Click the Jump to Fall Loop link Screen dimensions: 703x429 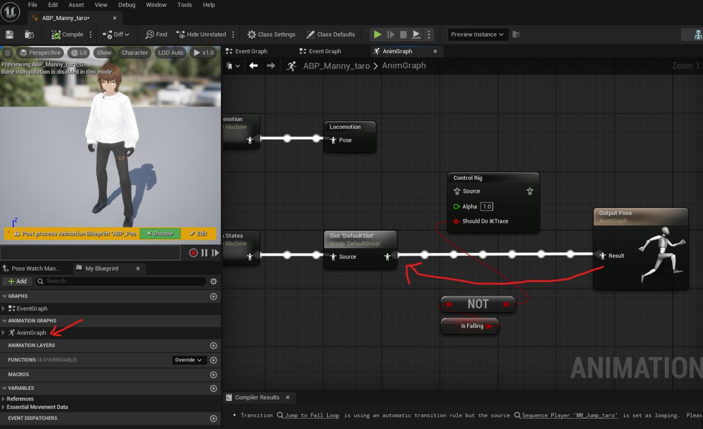(x=312, y=415)
